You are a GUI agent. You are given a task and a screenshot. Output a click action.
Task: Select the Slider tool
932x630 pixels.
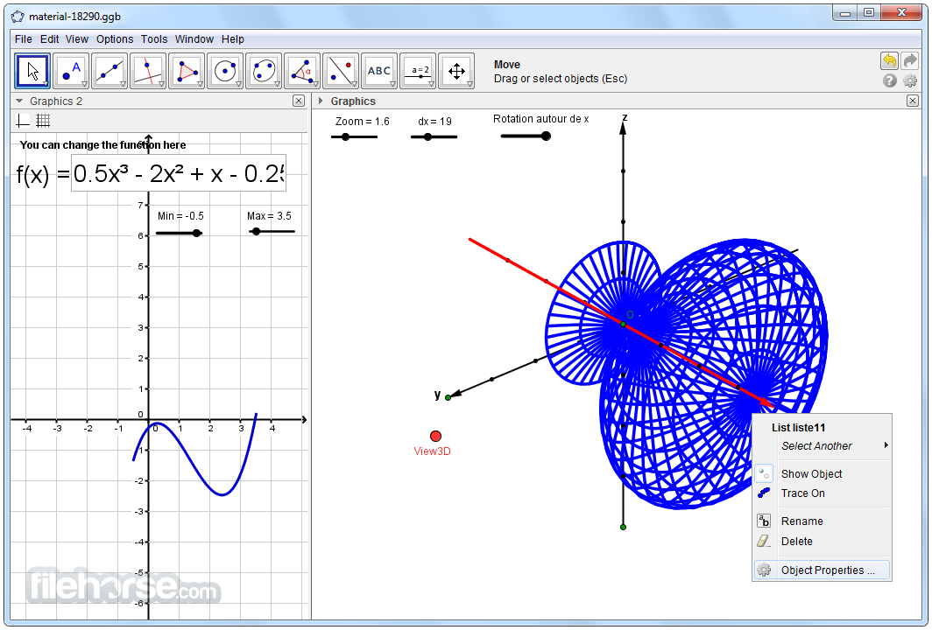pos(418,71)
